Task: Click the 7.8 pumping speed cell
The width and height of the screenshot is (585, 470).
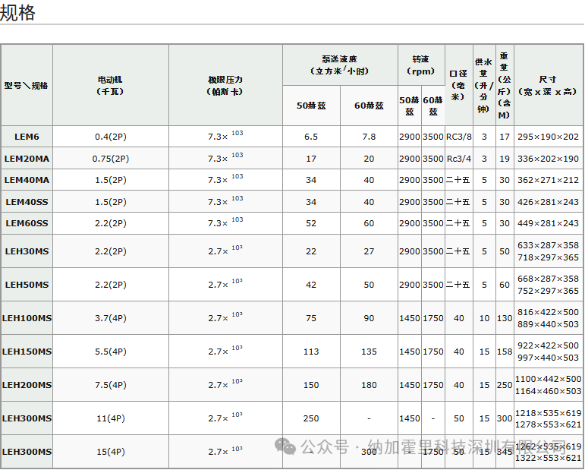Action: (369, 137)
